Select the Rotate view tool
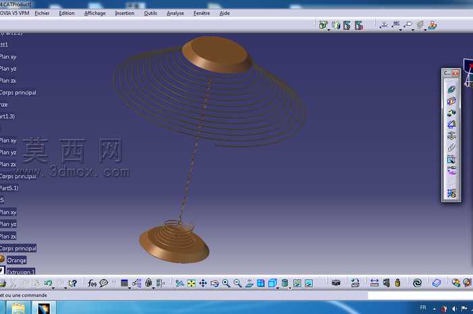 (x=215, y=283)
